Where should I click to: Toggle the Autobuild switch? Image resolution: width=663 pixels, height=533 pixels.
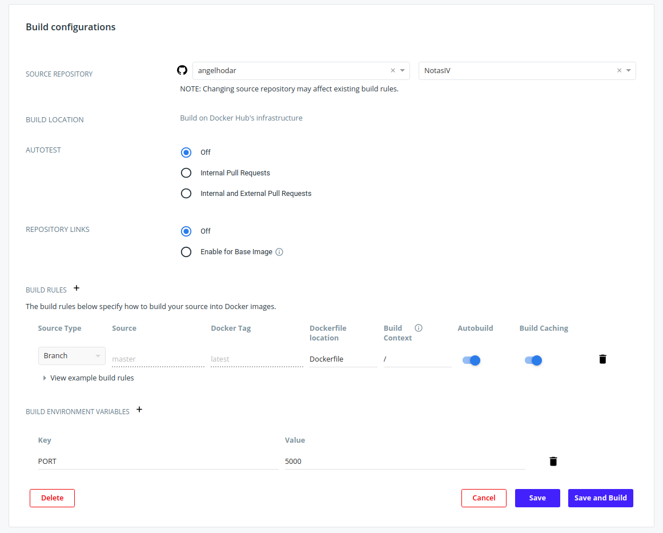click(471, 360)
